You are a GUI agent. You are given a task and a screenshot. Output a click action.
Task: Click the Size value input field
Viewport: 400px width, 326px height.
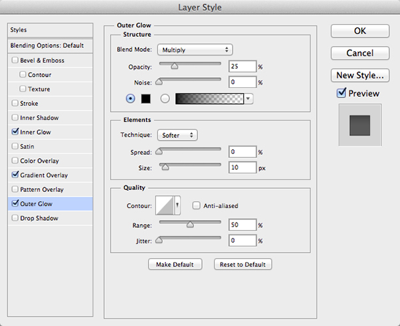pyautogui.click(x=241, y=167)
